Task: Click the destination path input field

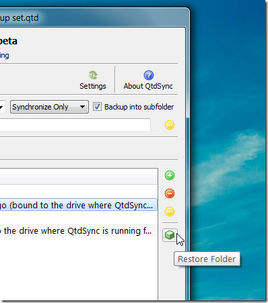Action: pyautogui.click(x=75, y=125)
